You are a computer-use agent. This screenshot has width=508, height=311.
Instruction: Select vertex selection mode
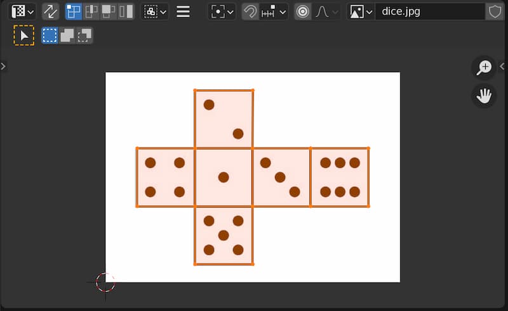pos(74,11)
